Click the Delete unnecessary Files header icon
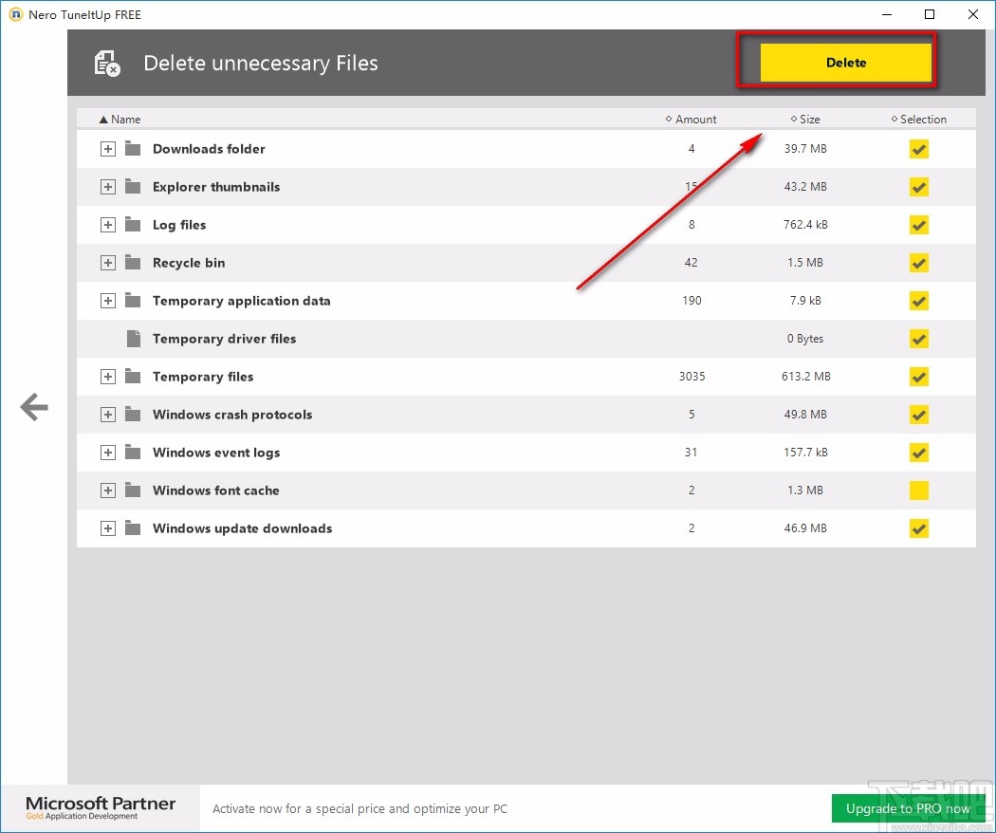Viewport: 996px width, 833px height. [x=107, y=64]
